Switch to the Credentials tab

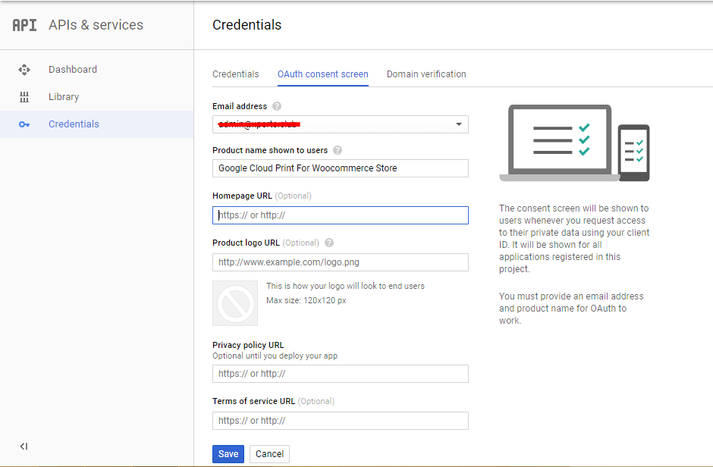236,74
